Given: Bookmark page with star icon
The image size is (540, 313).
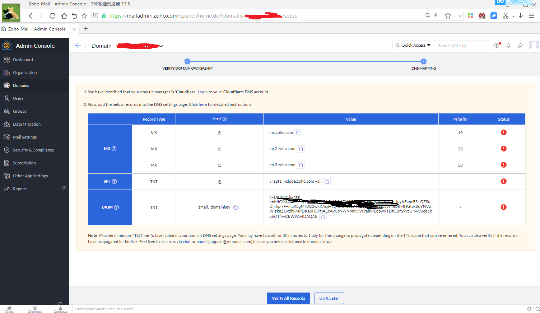Looking at the screenshot, I should click(448, 16).
